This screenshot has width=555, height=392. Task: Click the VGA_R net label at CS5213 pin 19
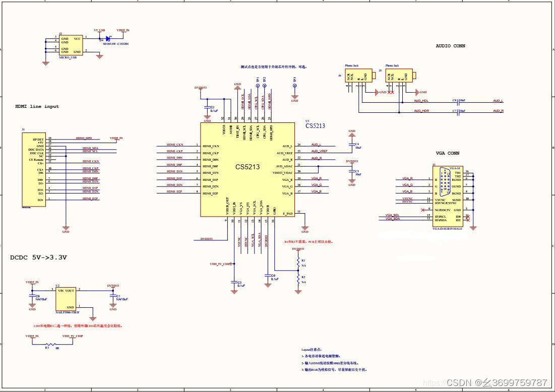point(317,178)
